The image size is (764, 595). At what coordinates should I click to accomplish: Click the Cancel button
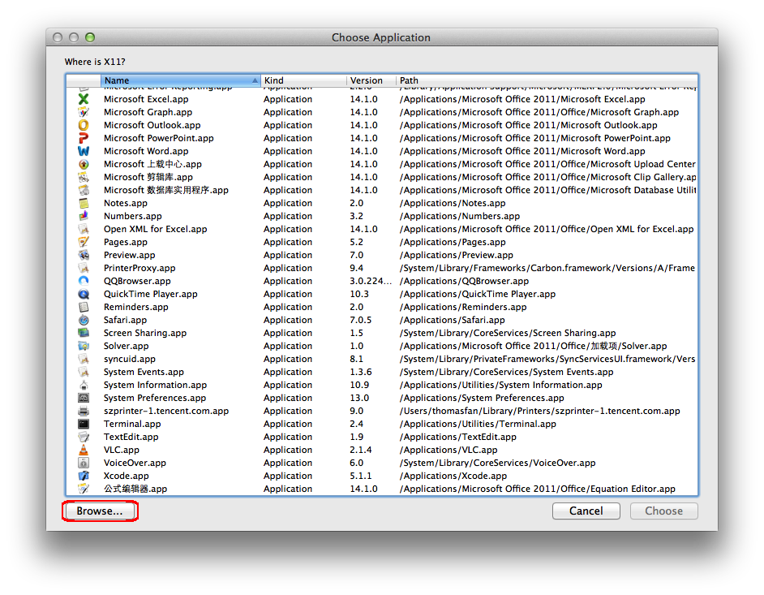click(x=586, y=511)
